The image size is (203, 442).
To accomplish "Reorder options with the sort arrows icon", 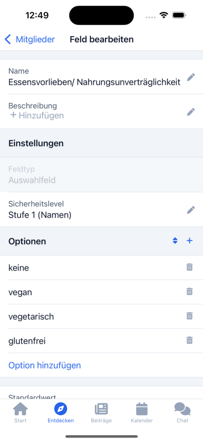I will pos(175,241).
